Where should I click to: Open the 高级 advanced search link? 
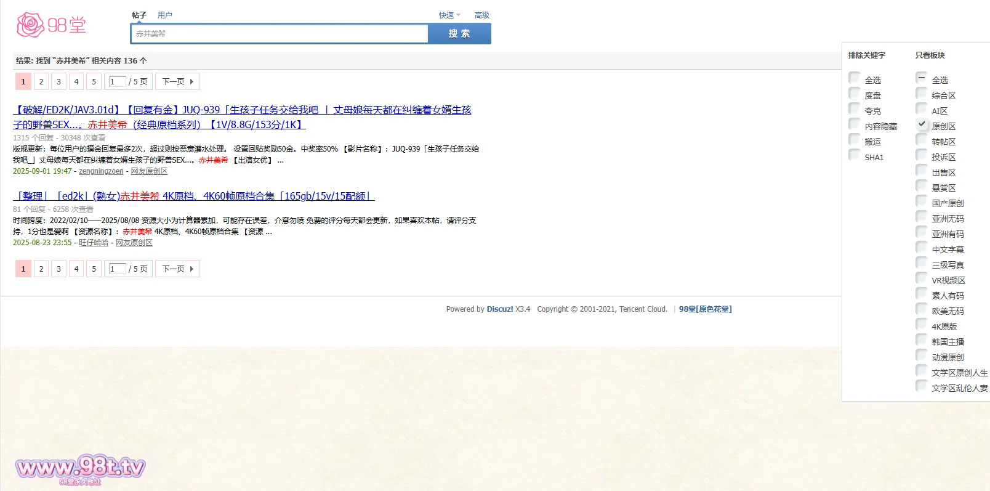pos(481,15)
